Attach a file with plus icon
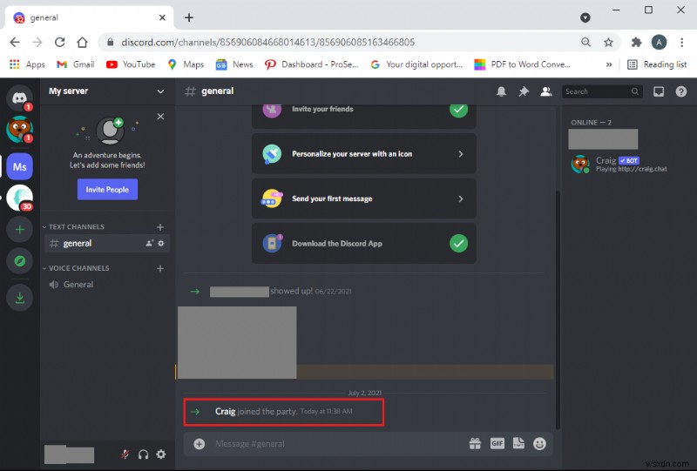697x471 pixels. click(x=200, y=443)
